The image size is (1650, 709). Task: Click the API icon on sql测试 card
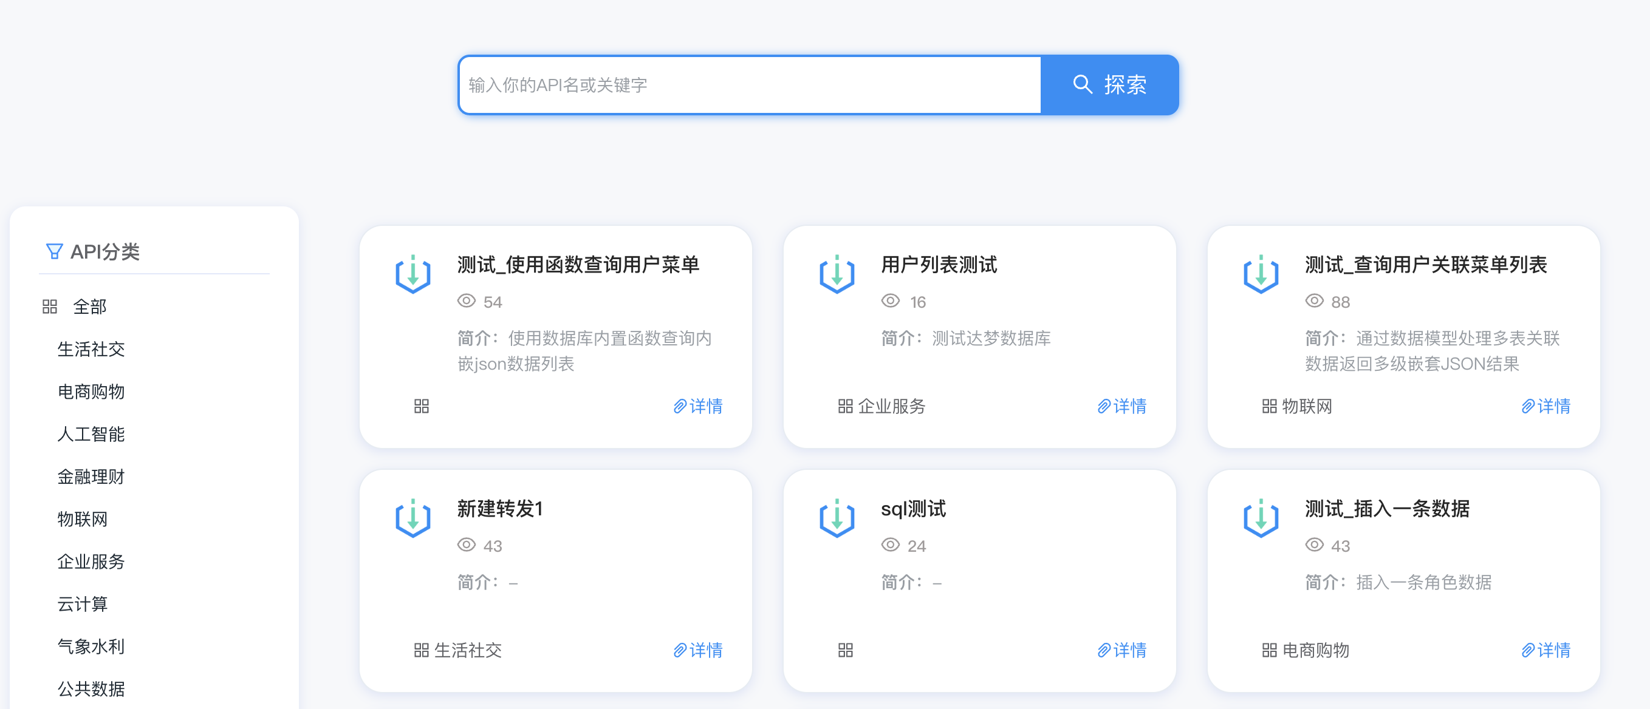pyautogui.click(x=837, y=518)
